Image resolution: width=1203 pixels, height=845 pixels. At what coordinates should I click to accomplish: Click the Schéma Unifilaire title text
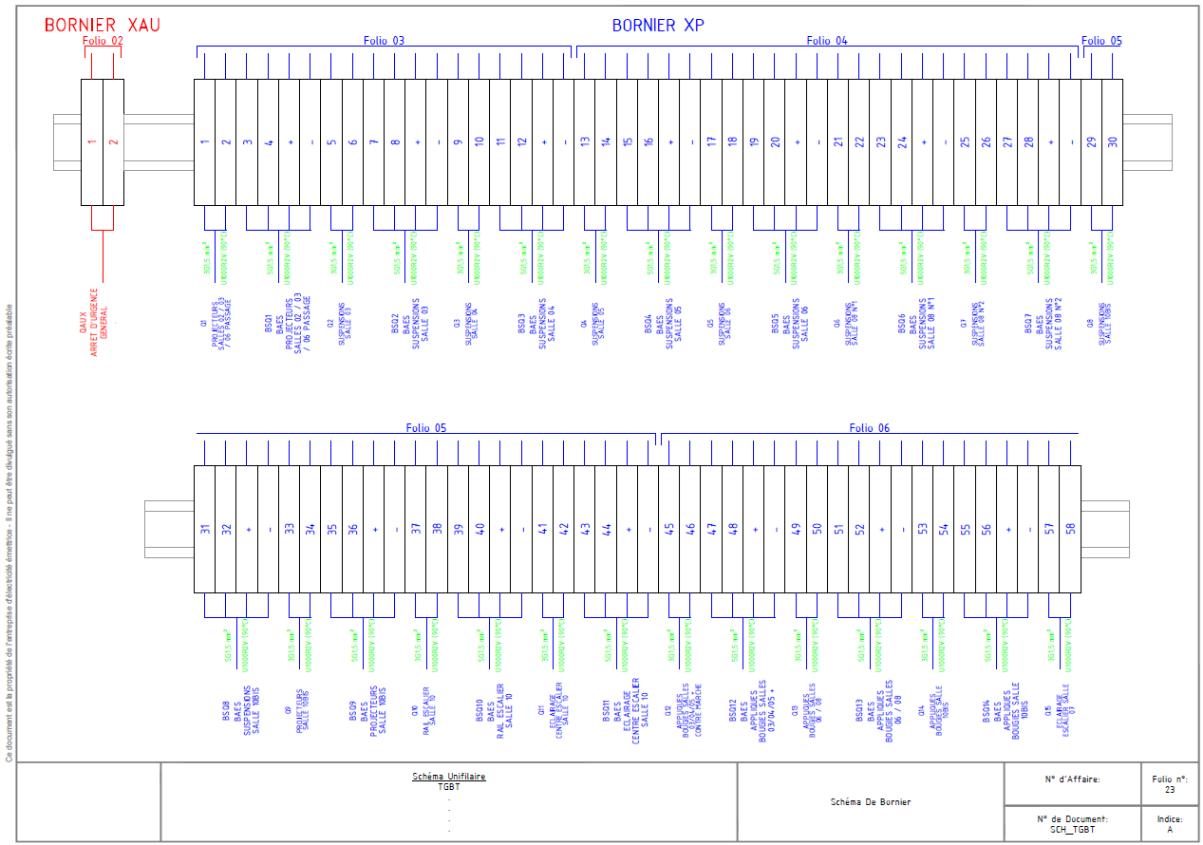click(x=448, y=776)
